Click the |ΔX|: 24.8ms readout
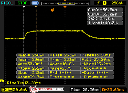The image size is (128, 93). tap(105, 19)
